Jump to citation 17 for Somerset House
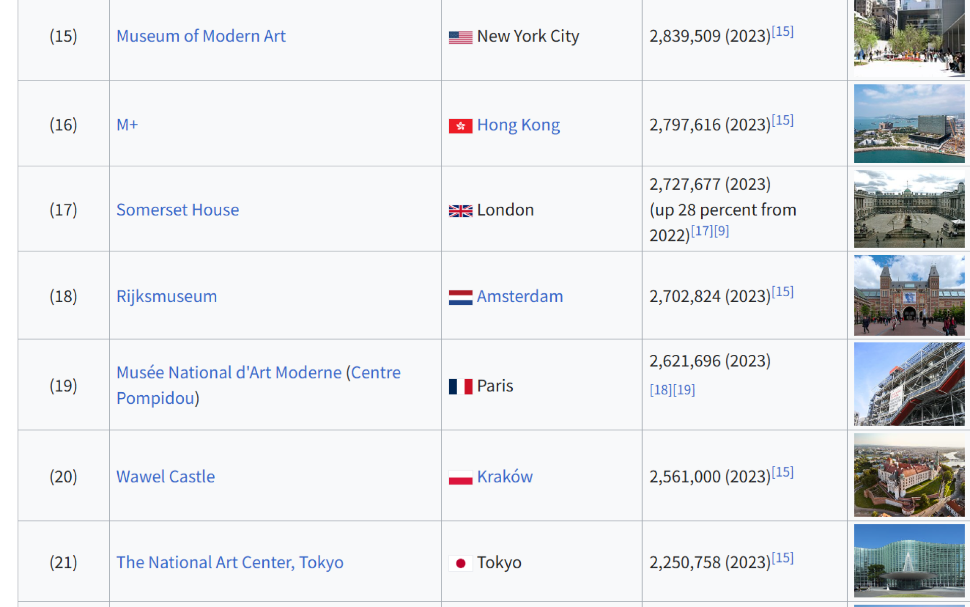 [x=701, y=231]
